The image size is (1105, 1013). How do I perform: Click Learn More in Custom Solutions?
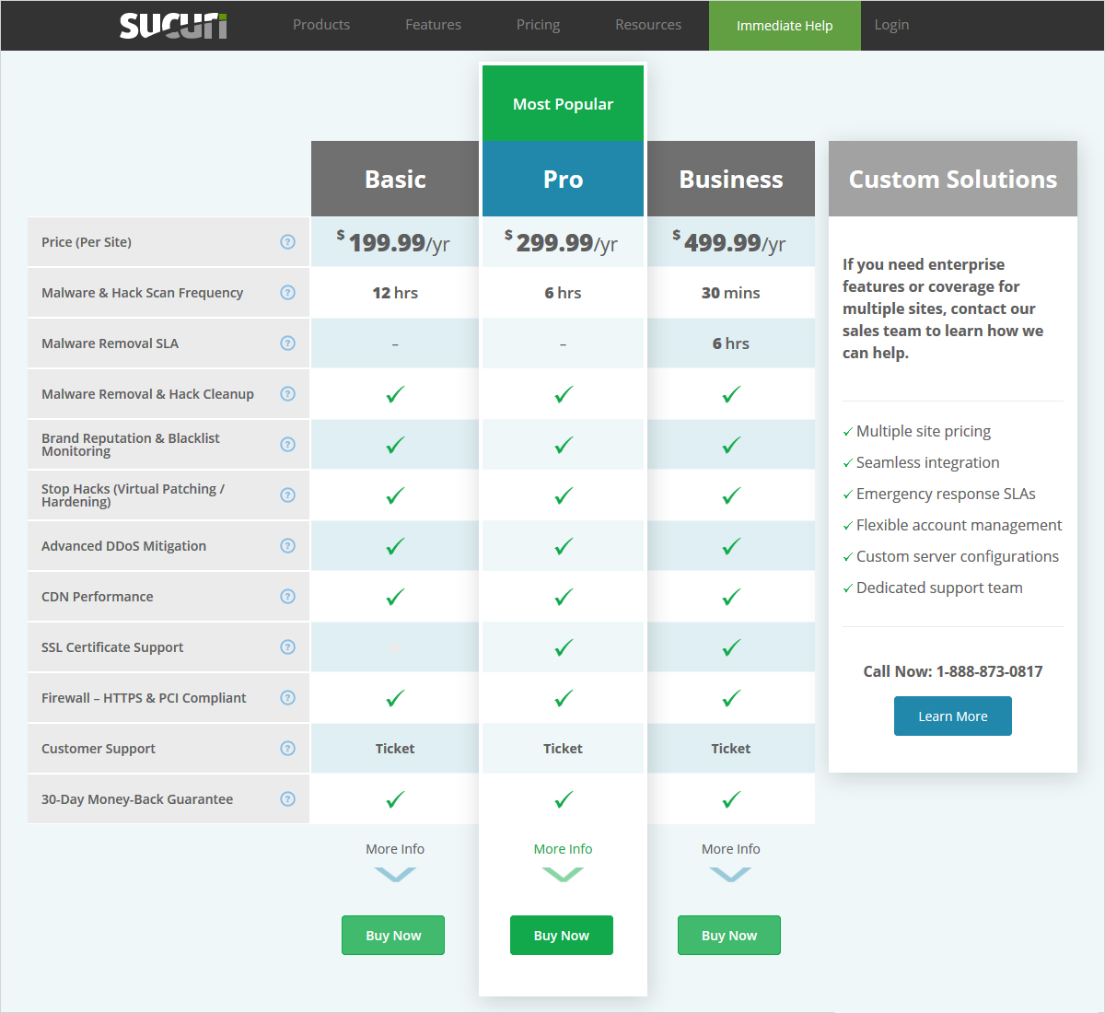952,716
